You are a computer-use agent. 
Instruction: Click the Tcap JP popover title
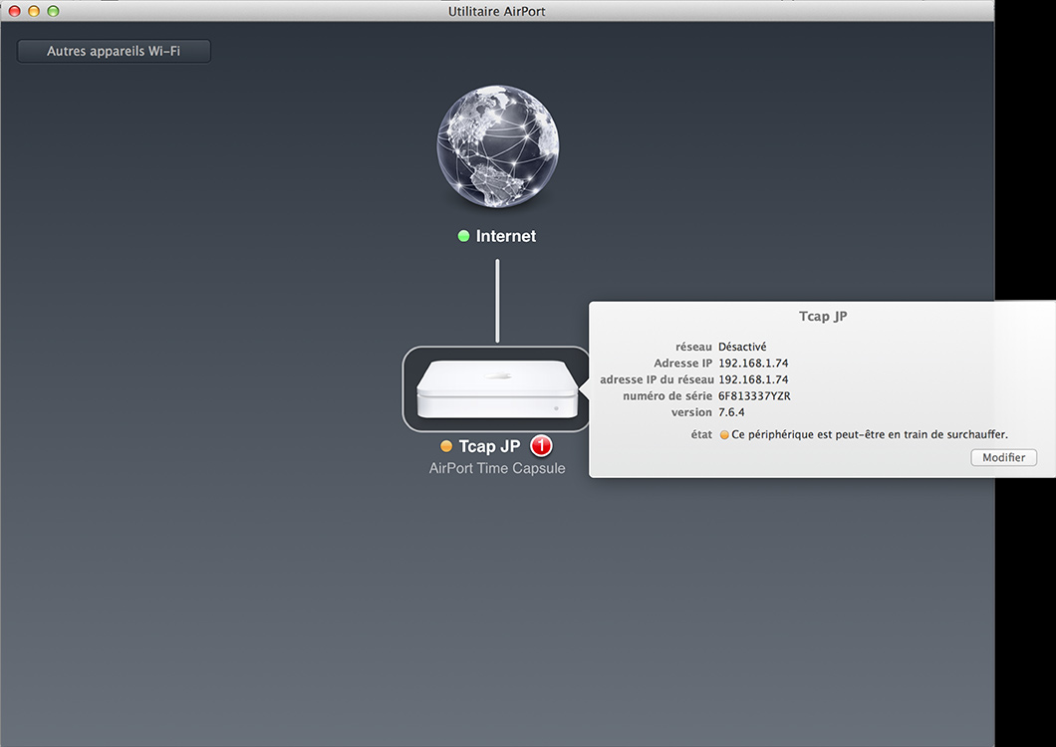823,316
